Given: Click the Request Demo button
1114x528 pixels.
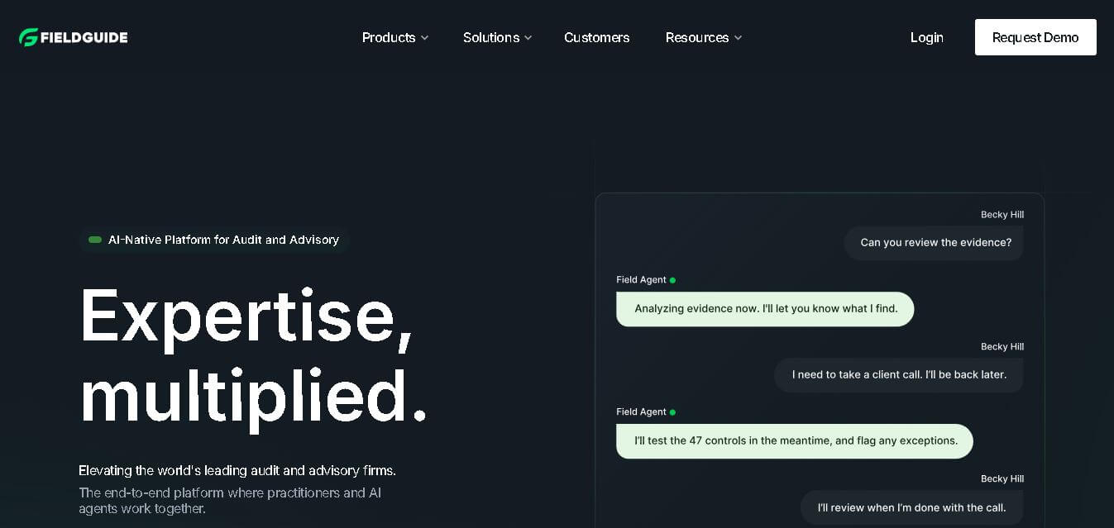Looking at the screenshot, I should pos(1035,37).
